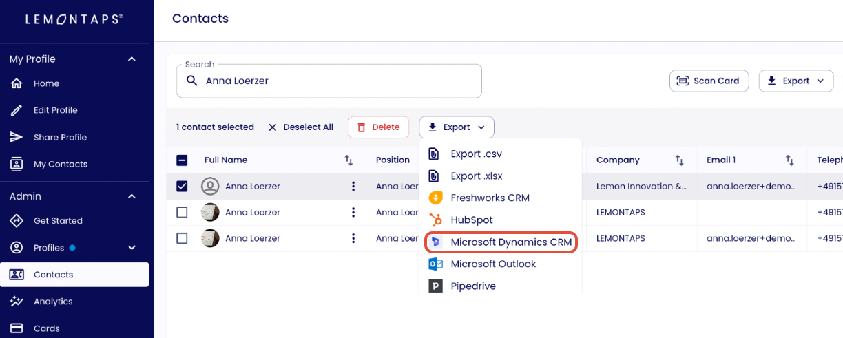Click the search magnifier icon
Viewport: 843px width, 338px height.
click(x=192, y=81)
